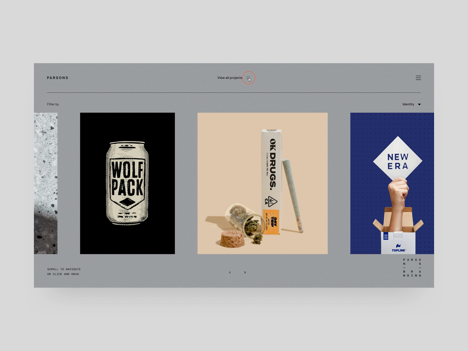468x351 pixels.
Task: Open the New Era Topline project thumbnail
Action: coord(392,183)
